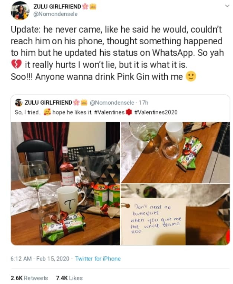Open the quoted tweet's small avatar

coord(19,102)
